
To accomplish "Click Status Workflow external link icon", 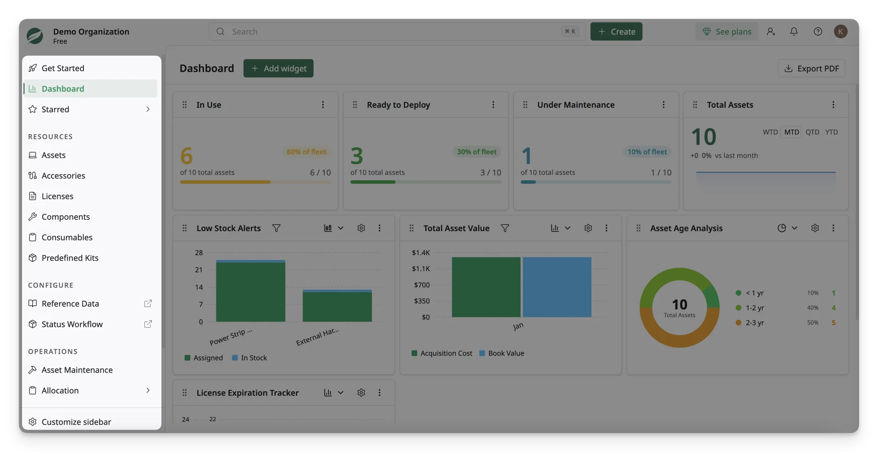I will pos(148,324).
